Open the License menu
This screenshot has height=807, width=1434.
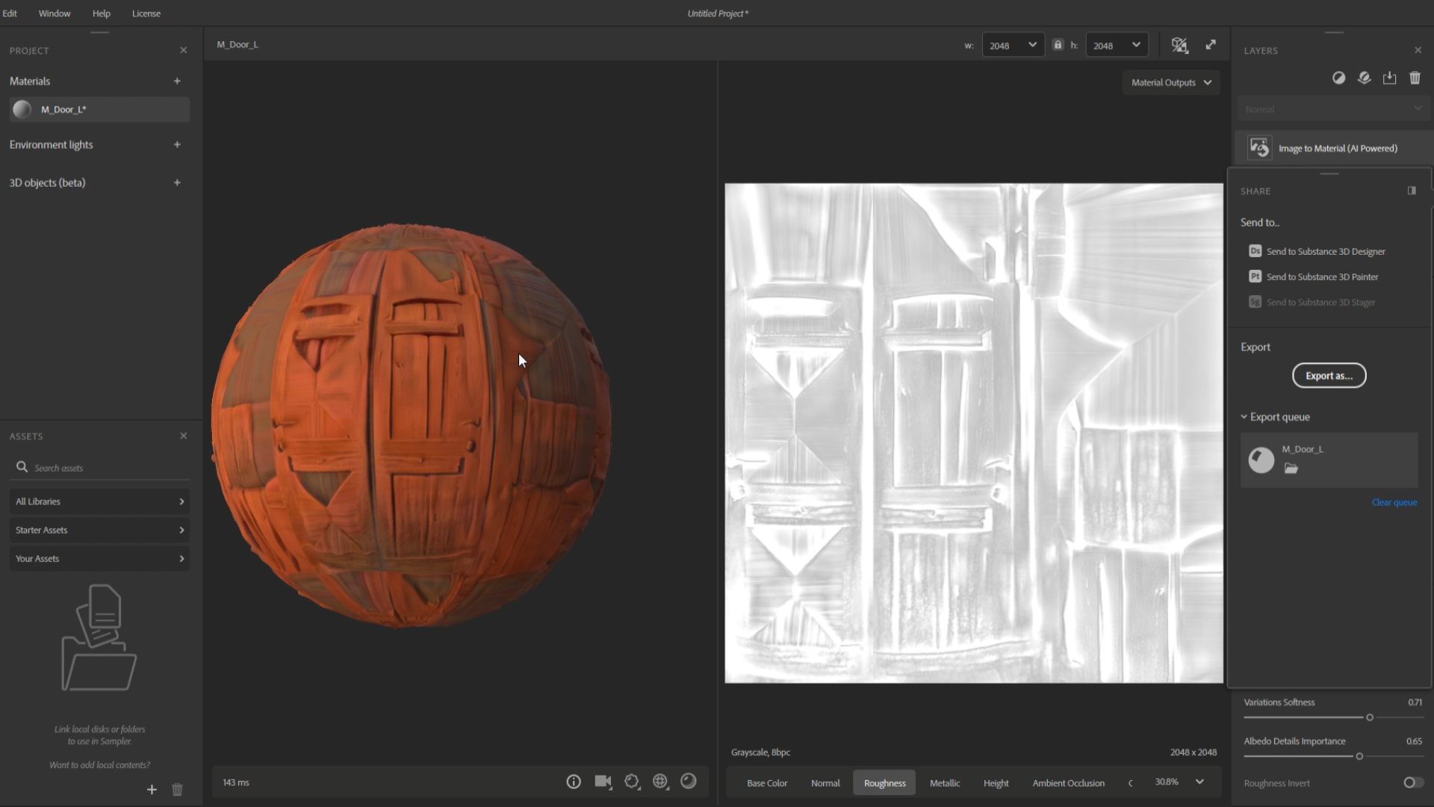(x=146, y=13)
